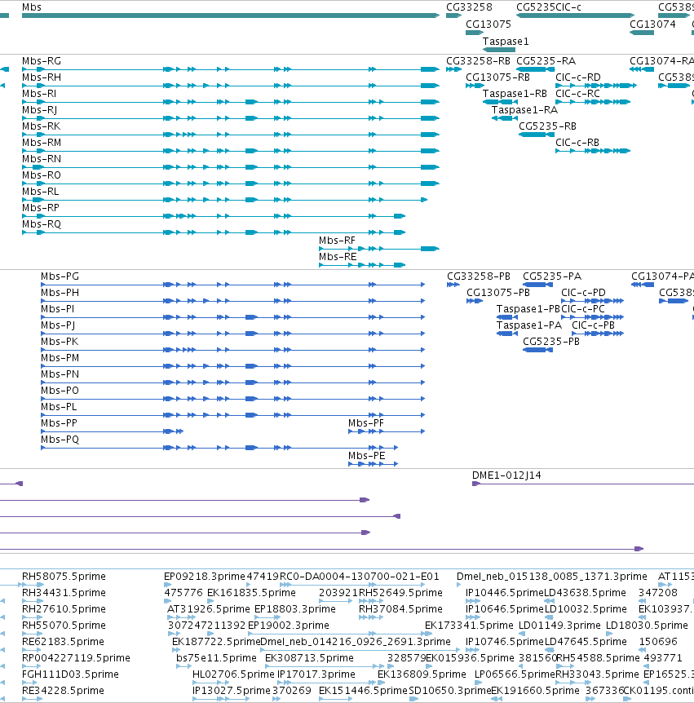Screen dimensions: 694x703
Task: Select transcript Mbs-RK
Action: [42, 126]
